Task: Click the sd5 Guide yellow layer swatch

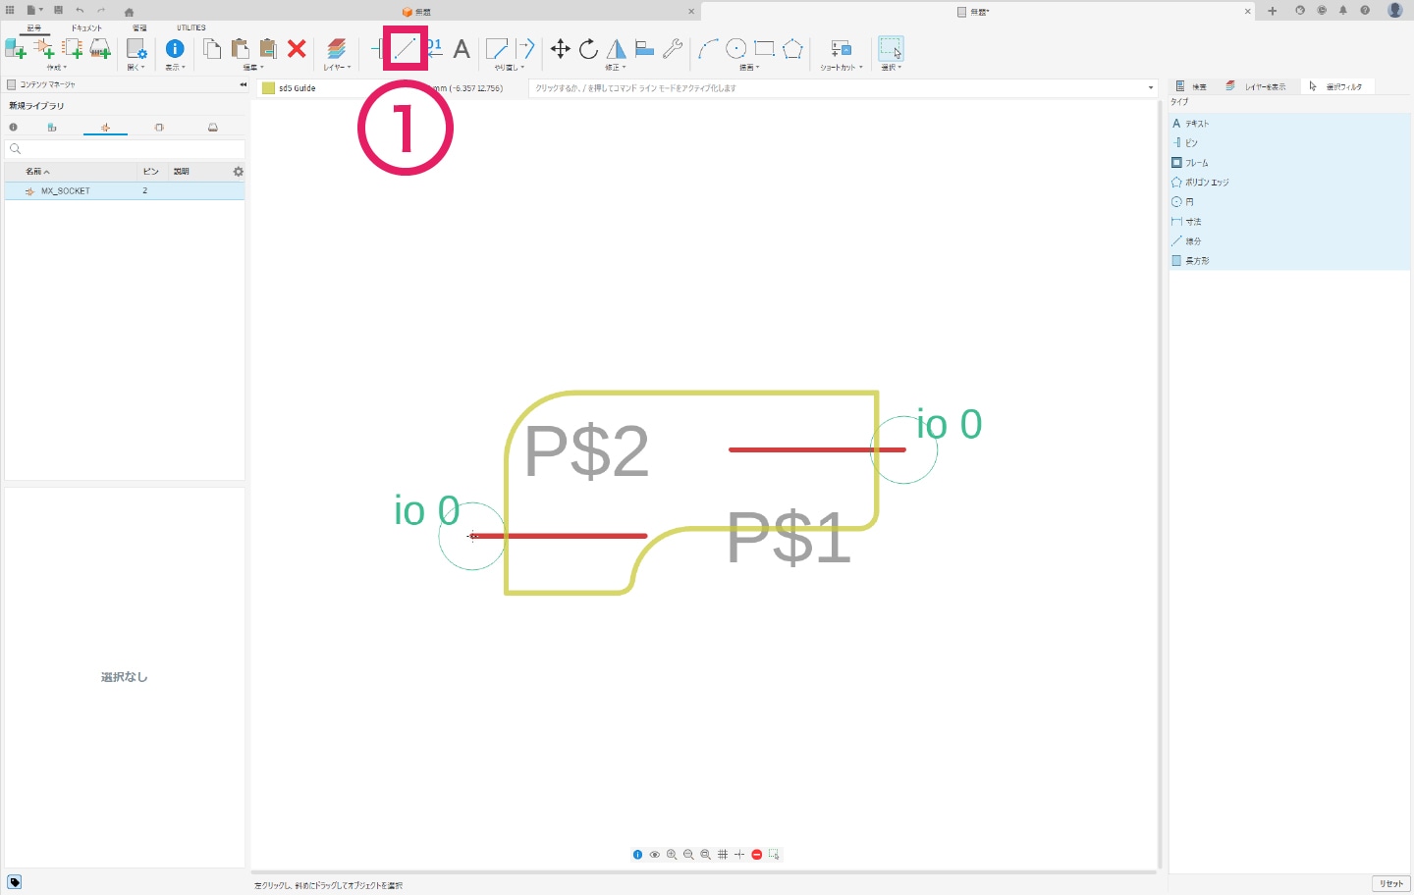Action: coord(268,88)
